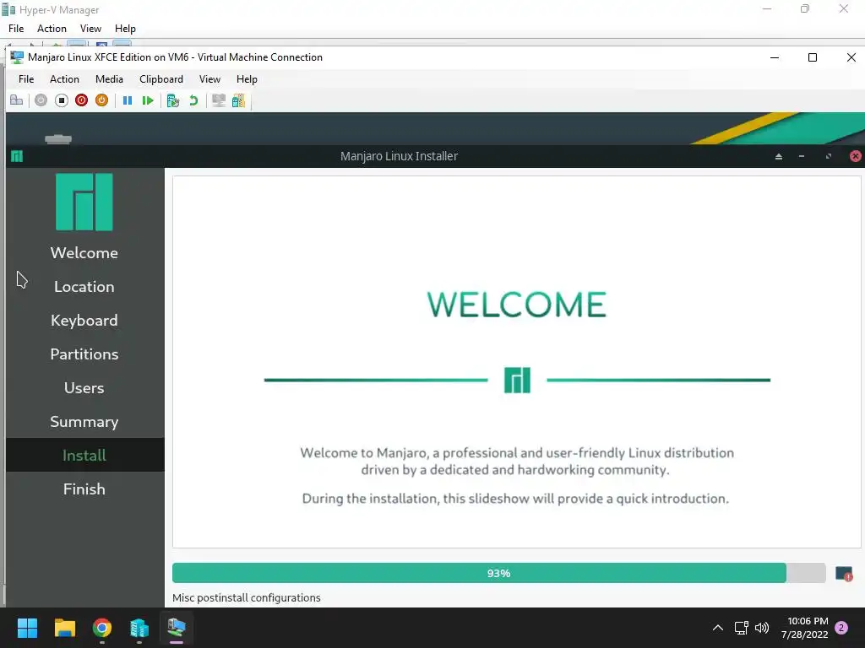Click drive icon on Manjaro desktop
The image size is (865, 648).
[x=58, y=139]
